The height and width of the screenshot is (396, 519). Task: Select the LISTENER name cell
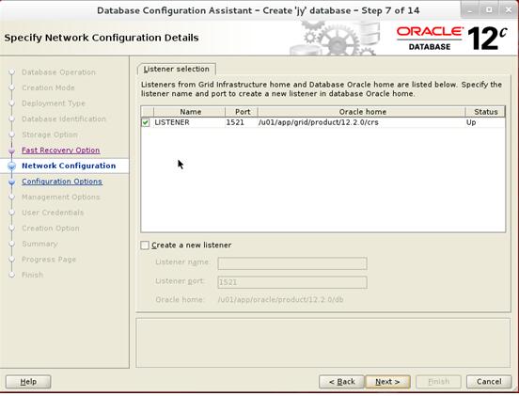pyautogui.click(x=189, y=122)
